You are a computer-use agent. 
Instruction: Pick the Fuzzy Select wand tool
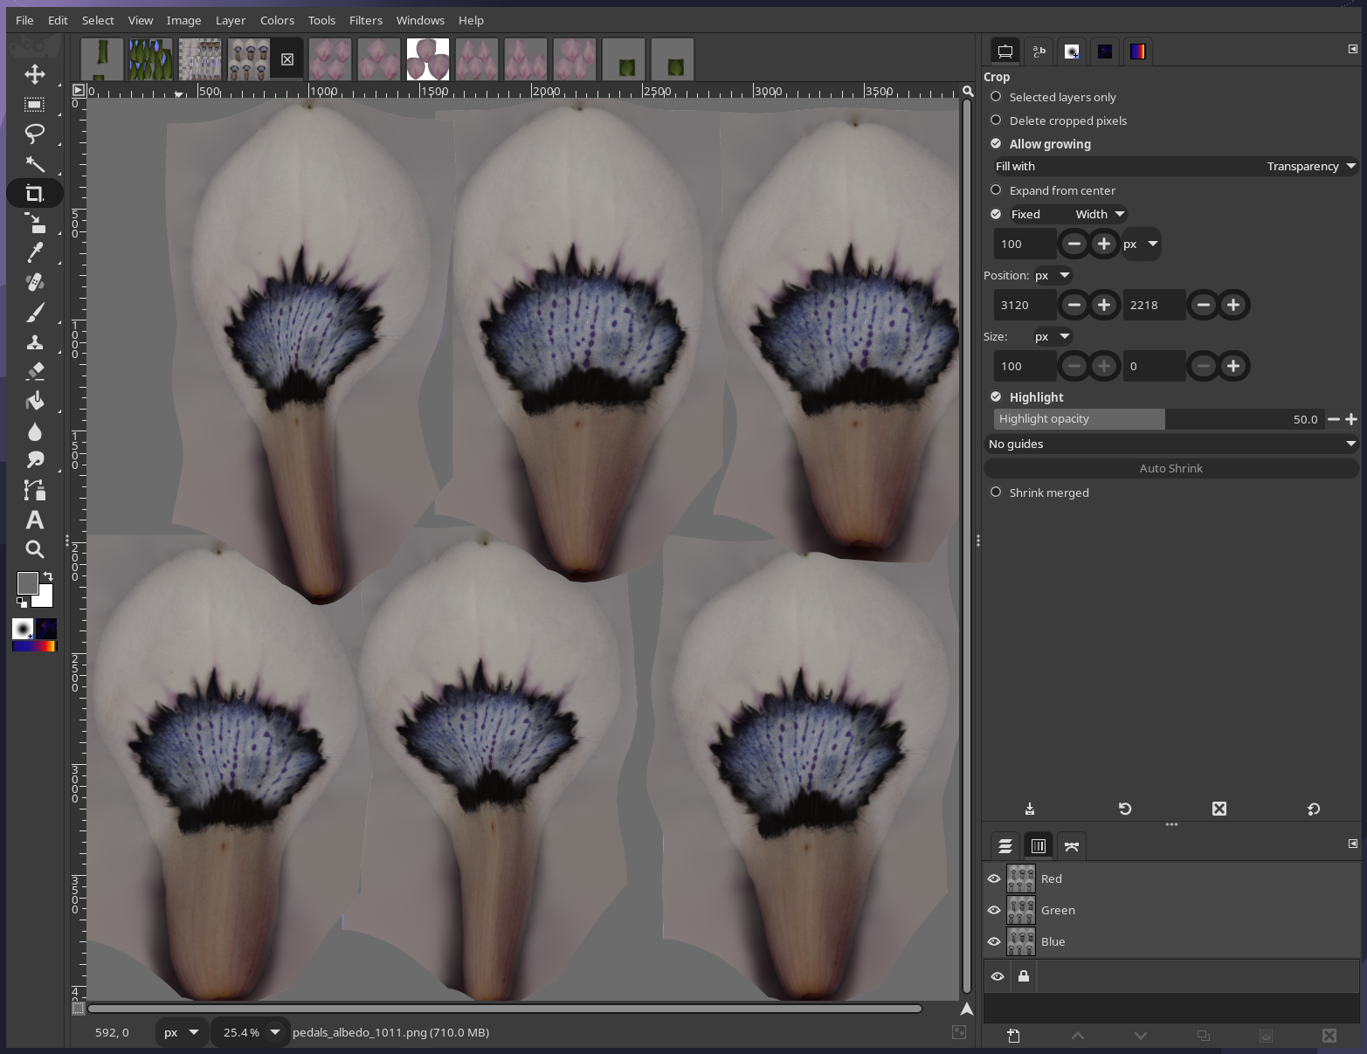coord(35,164)
